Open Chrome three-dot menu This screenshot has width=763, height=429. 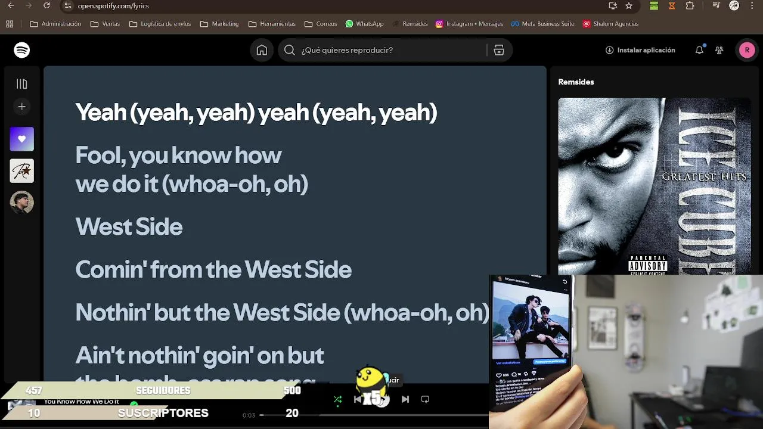752,6
